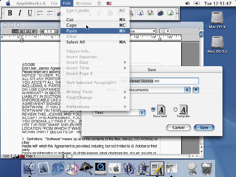Click the second indent icon in button bar

50,13
